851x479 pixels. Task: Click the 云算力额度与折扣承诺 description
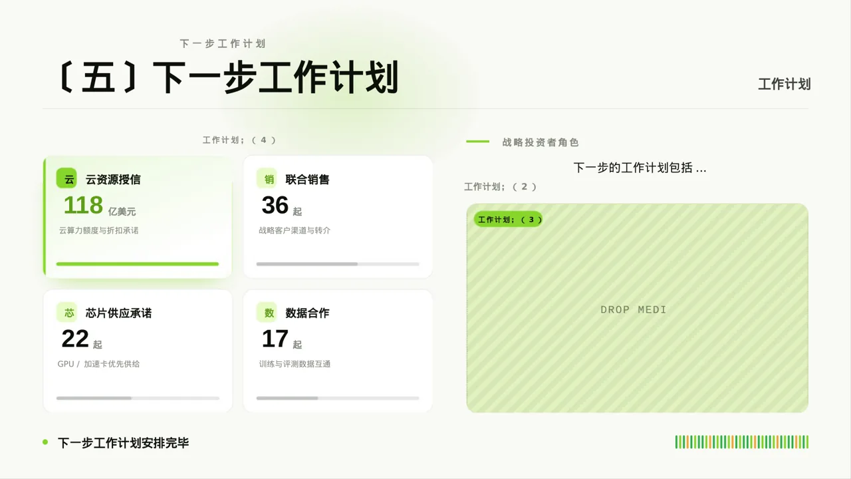pyautogui.click(x=98, y=230)
